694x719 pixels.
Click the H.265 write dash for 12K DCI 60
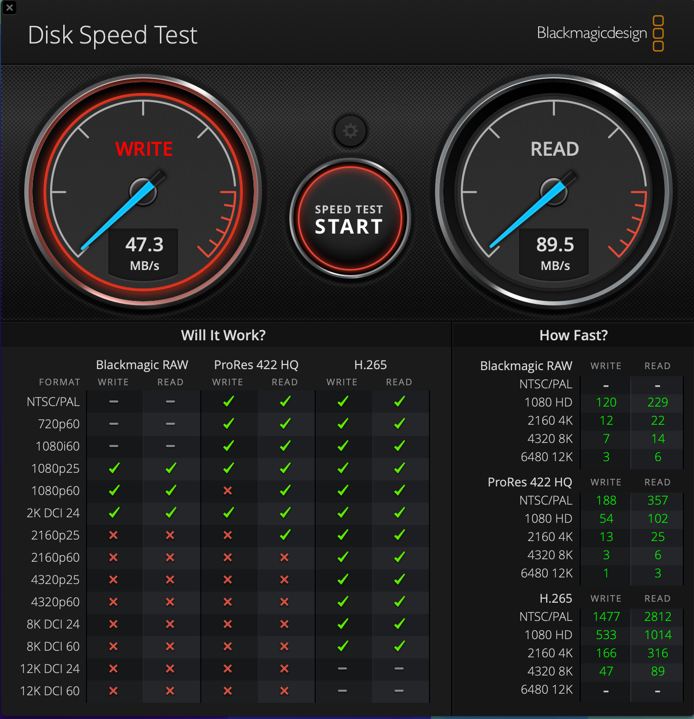pos(342,691)
